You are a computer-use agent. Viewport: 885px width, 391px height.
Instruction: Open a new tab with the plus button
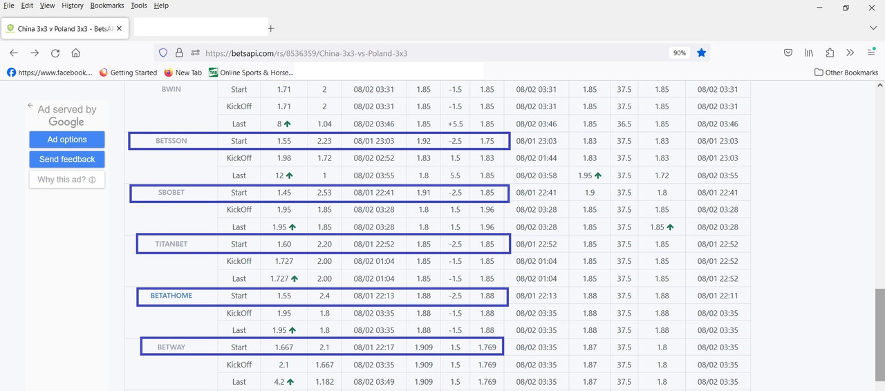click(x=271, y=28)
